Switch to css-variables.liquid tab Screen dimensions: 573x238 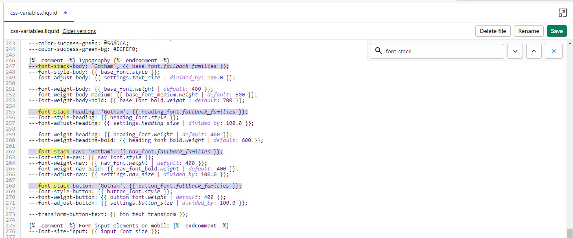point(34,13)
